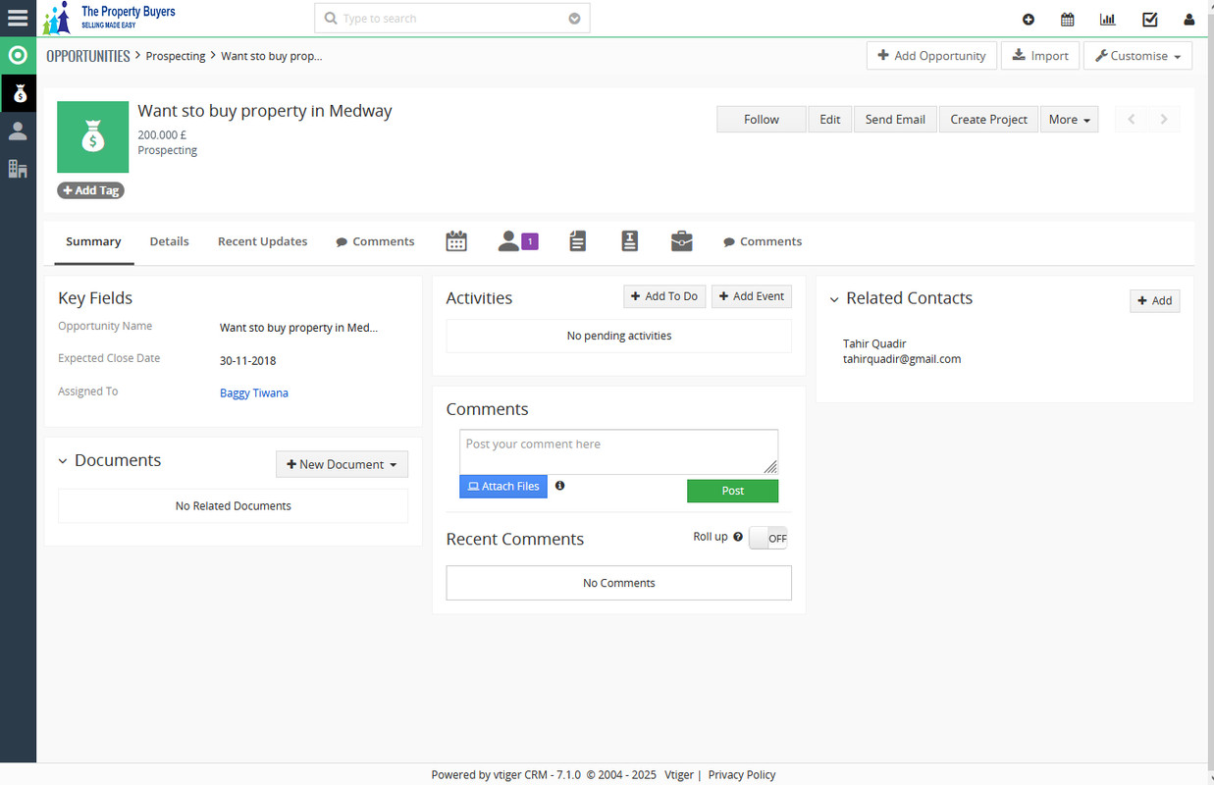
Task: Open the New Document dropdown
Action: pyautogui.click(x=342, y=464)
